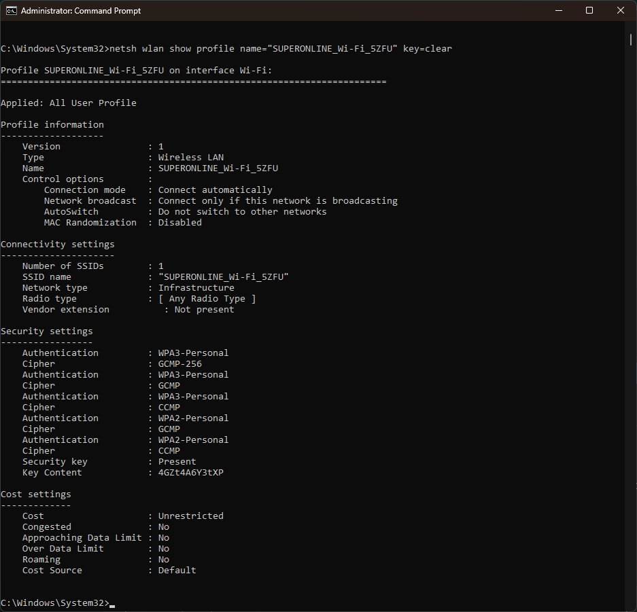This screenshot has height=612, width=637.
Task: Click the Connectivity settings heading
Action: point(58,245)
